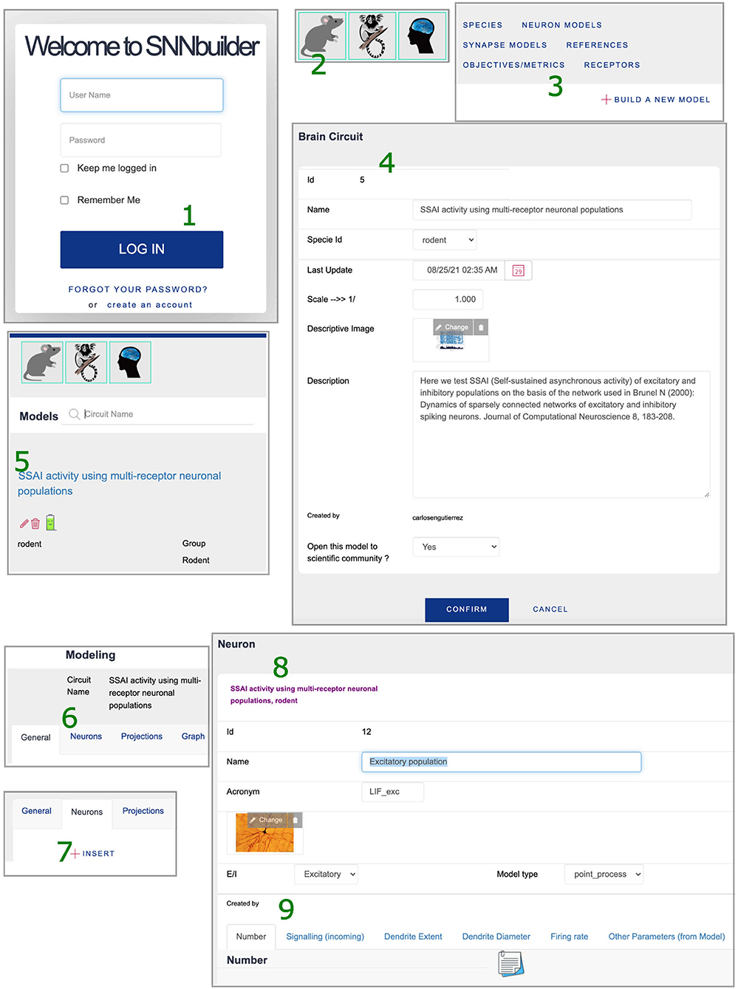The width and height of the screenshot is (738, 989).
Task: Click the LOG IN button
Action: 142,250
